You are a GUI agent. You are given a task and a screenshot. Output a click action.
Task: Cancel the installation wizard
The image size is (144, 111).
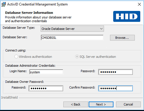[128, 104]
